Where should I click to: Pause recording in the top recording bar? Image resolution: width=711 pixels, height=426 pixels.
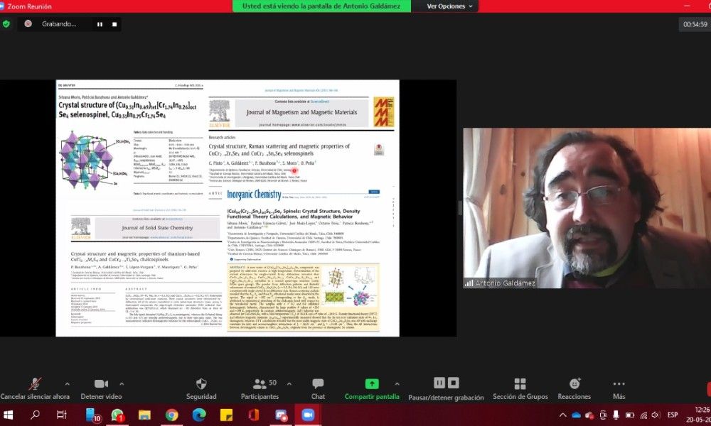(x=100, y=23)
